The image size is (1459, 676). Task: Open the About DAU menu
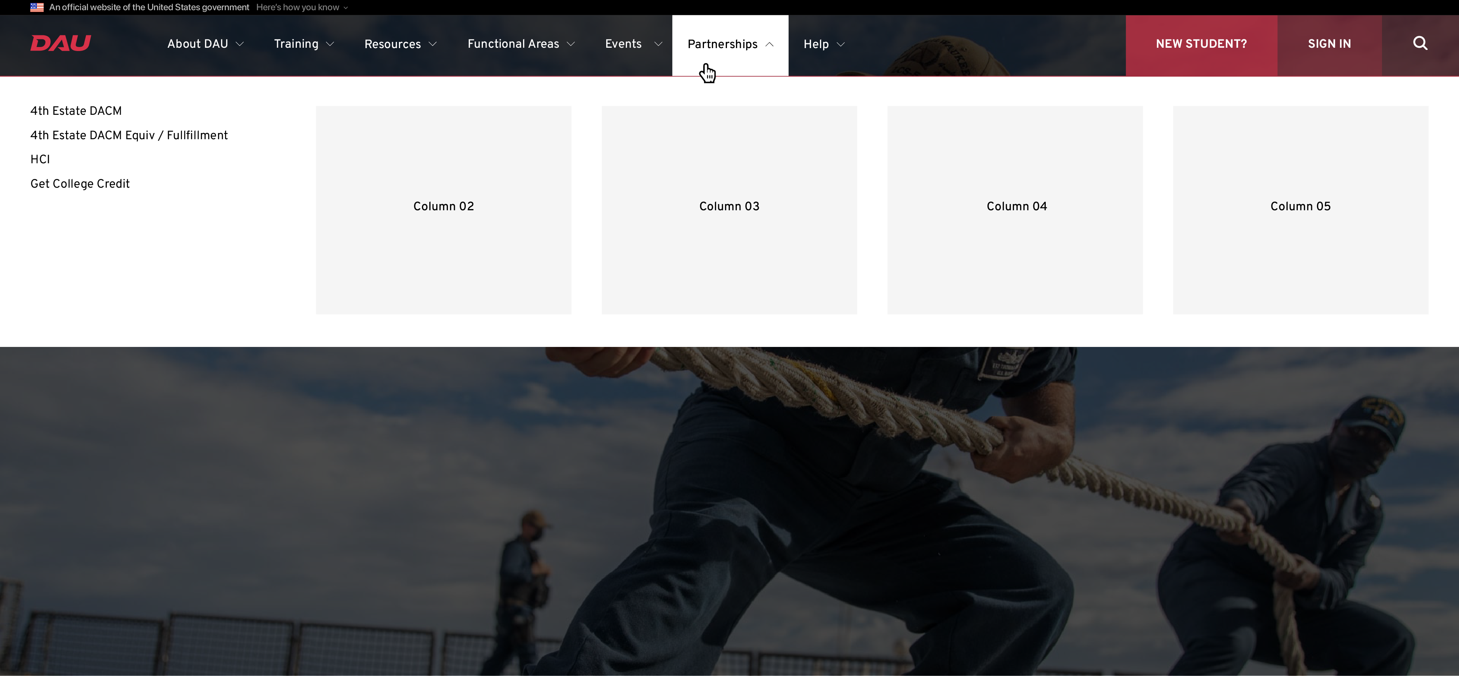pos(205,44)
